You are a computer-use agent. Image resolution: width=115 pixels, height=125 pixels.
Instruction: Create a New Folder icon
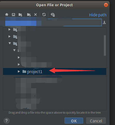(29, 15)
